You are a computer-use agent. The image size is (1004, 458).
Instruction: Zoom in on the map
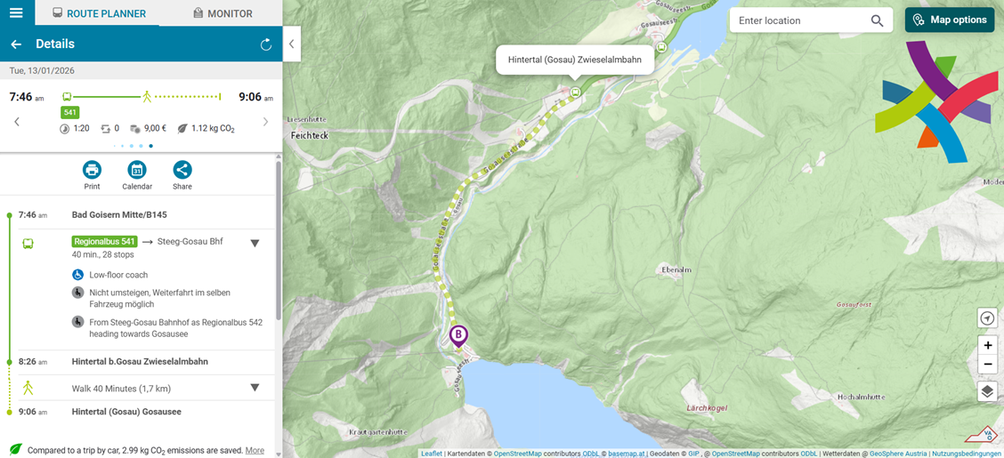click(x=987, y=345)
